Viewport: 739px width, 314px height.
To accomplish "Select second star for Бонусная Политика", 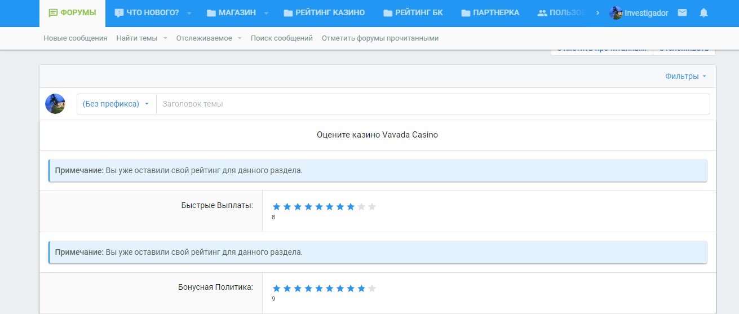I will [287, 289].
